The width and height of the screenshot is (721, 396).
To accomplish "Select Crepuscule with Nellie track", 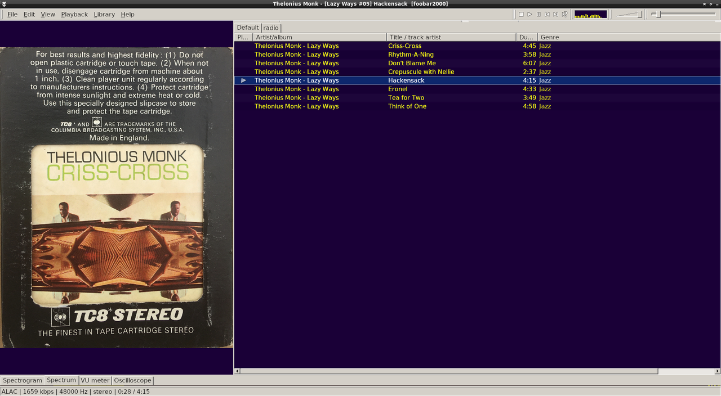I will point(477,71).
